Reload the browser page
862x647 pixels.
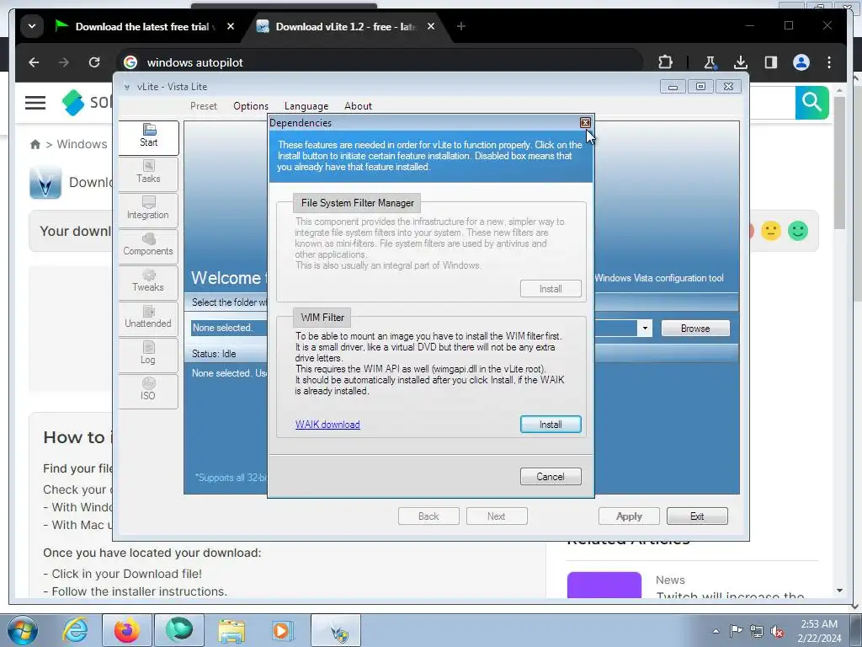[94, 62]
